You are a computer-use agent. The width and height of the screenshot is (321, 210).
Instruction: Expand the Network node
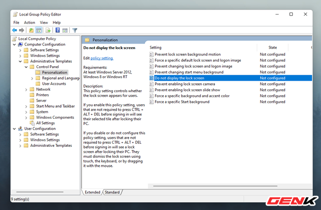[26, 89]
